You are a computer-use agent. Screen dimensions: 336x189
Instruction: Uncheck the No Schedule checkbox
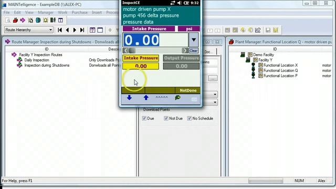[x=189, y=118]
